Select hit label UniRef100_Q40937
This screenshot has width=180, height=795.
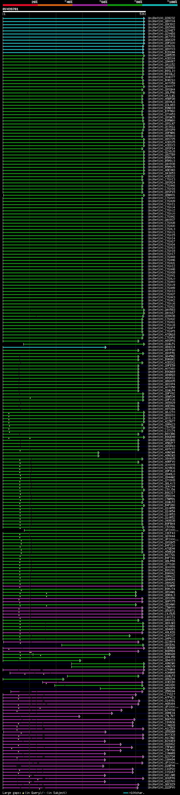tap(161, 220)
